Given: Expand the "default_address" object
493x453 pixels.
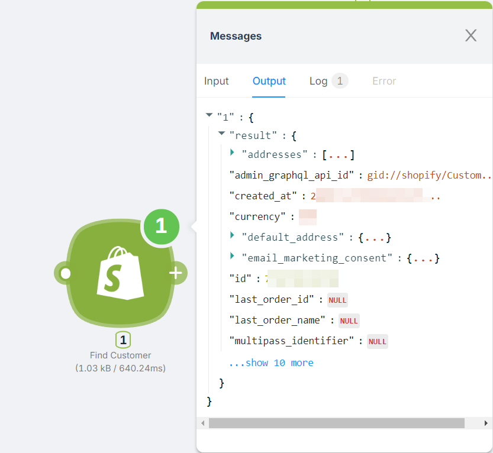Looking at the screenshot, I should tap(233, 236).
